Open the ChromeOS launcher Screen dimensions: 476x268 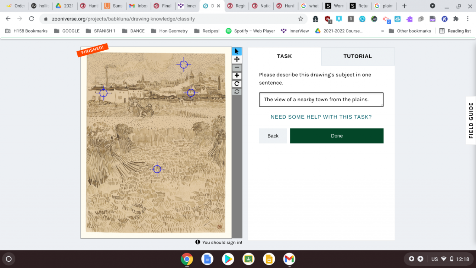pyautogui.click(x=9, y=259)
